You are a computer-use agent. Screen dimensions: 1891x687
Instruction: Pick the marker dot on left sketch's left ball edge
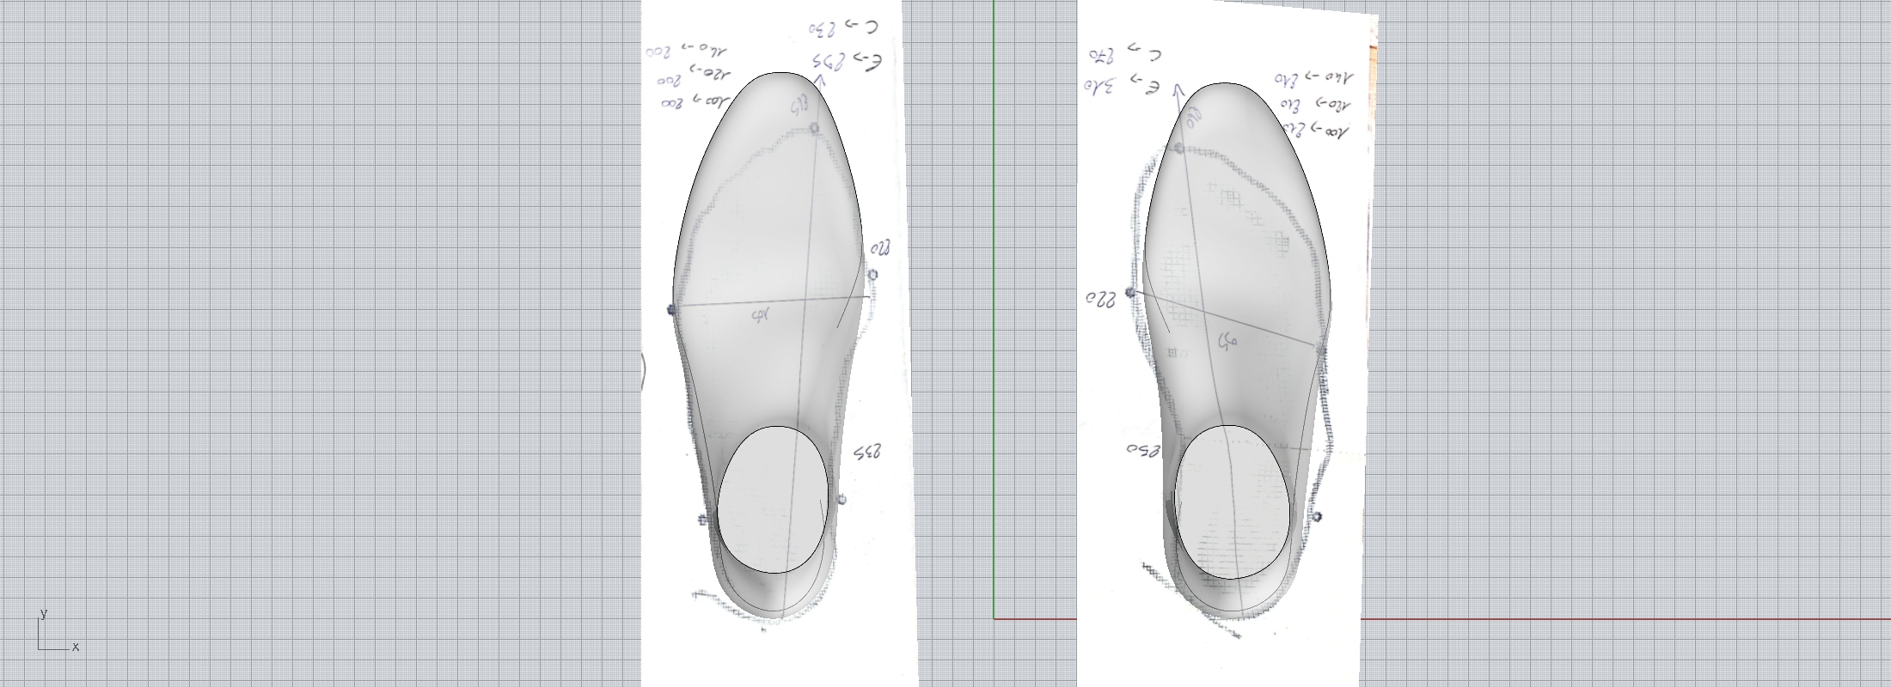[x=672, y=309]
